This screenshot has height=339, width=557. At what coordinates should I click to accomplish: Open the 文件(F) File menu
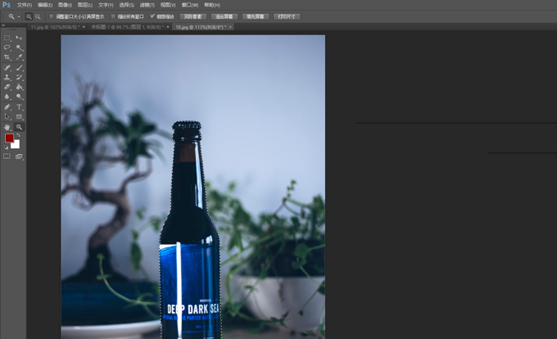tap(25, 5)
